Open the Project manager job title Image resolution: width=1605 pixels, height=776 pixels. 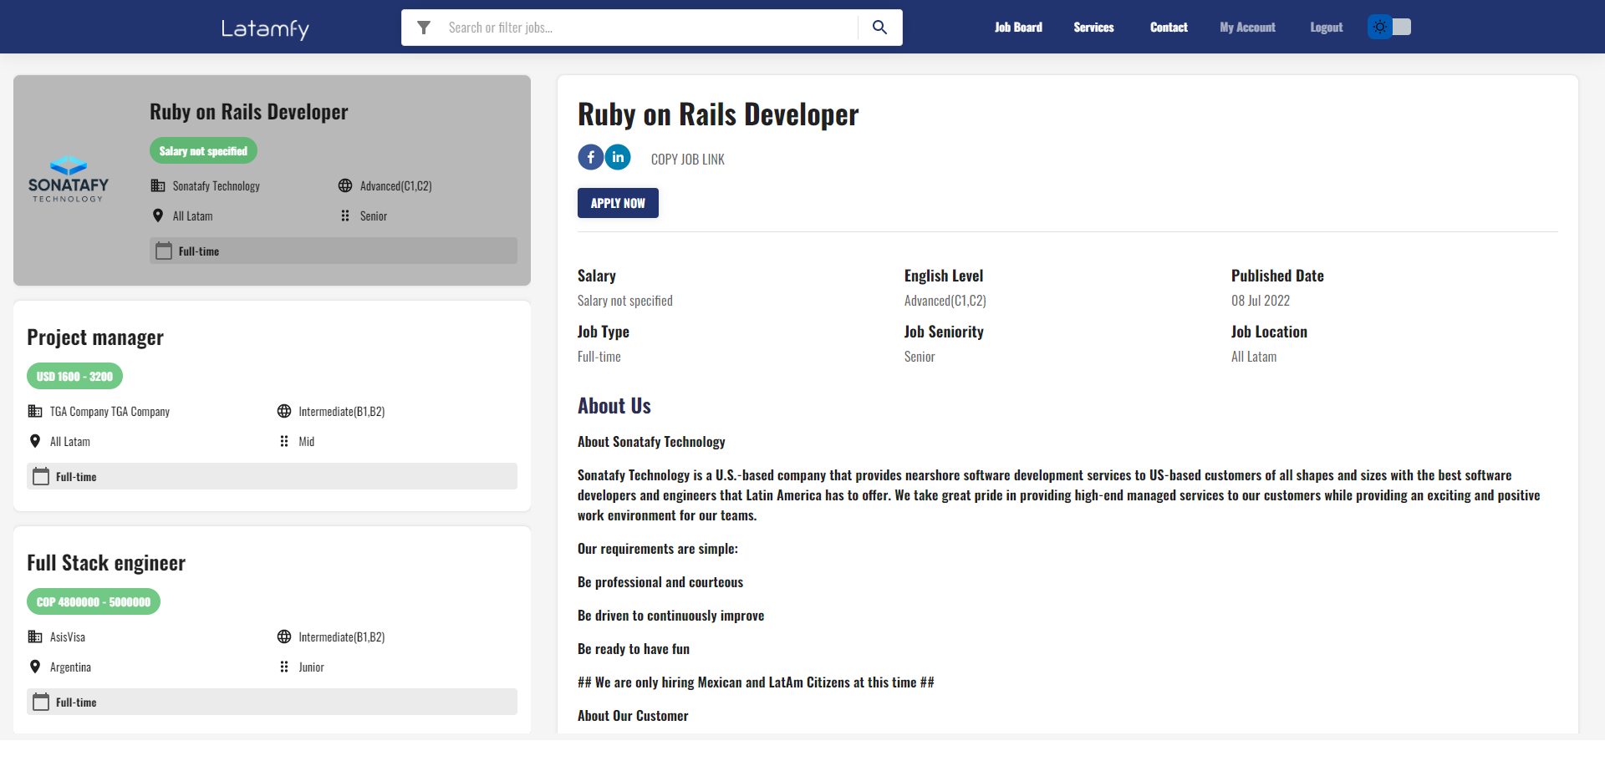(95, 337)
